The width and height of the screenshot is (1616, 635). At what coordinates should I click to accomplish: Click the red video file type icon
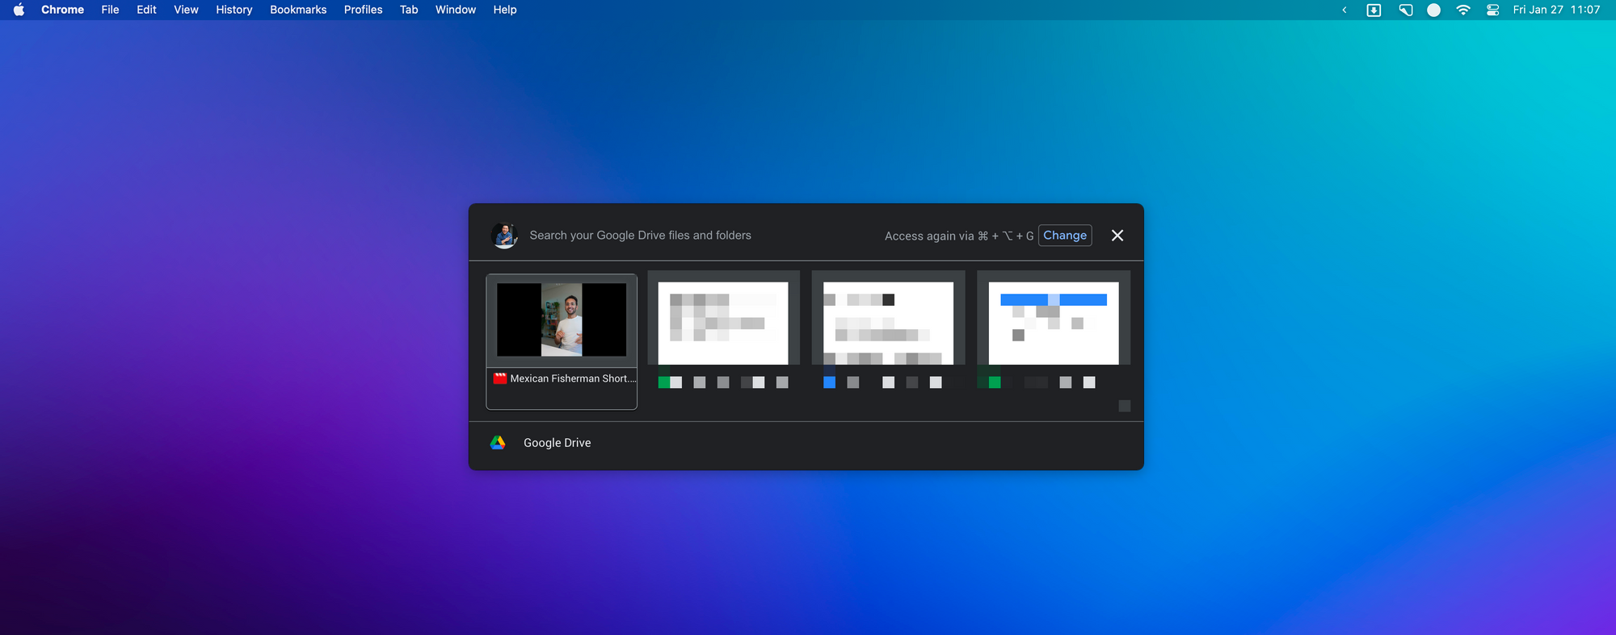click(500, 378)
